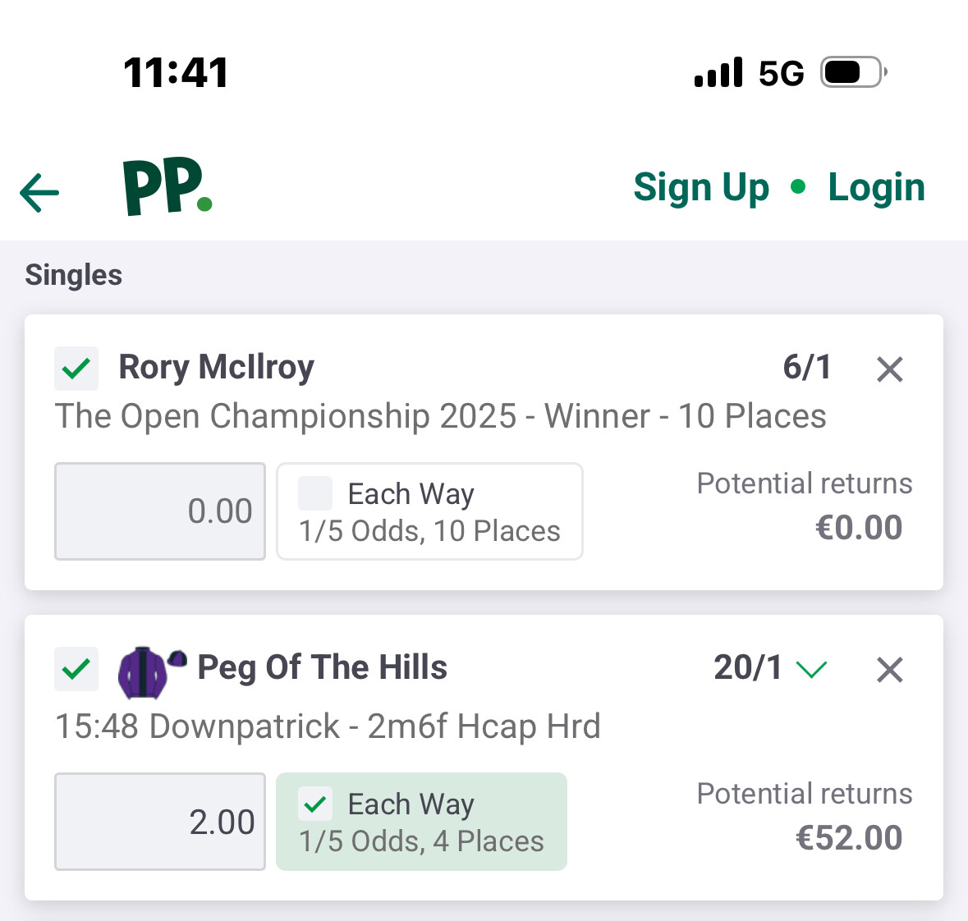Image resolution: width=968 pixels, height=921 pixels.
Task: Tap the clock showing 11:41
Action: (x=176, y=73)
